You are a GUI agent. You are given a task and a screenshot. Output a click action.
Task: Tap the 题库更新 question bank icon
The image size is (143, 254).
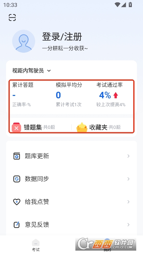[17, 156]
